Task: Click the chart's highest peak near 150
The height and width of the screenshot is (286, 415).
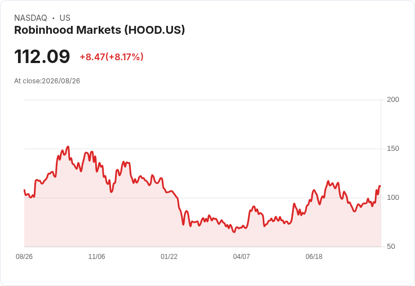Action: pyautogui.click(x=68, y=146)
